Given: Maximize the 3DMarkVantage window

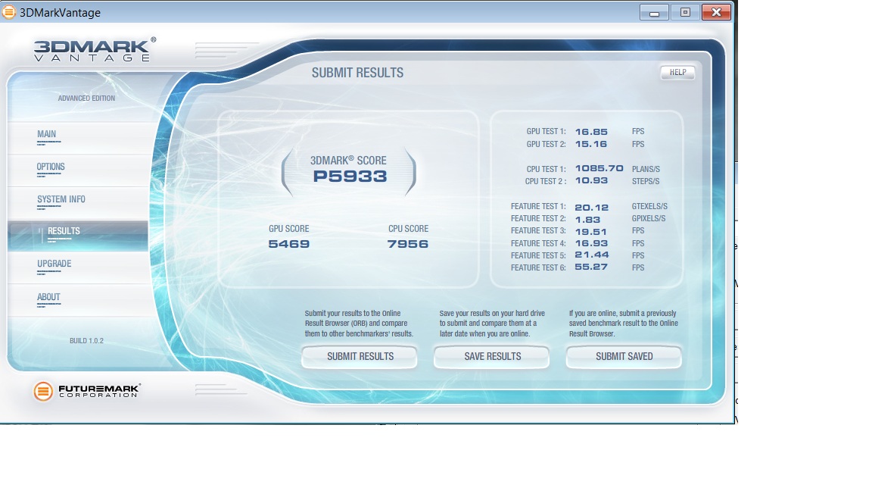Looking at the screenshot, I should (x=684, y=12).
